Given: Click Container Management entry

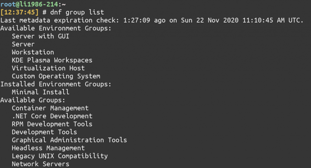Looking at the screenshot, I should [50, 108].
